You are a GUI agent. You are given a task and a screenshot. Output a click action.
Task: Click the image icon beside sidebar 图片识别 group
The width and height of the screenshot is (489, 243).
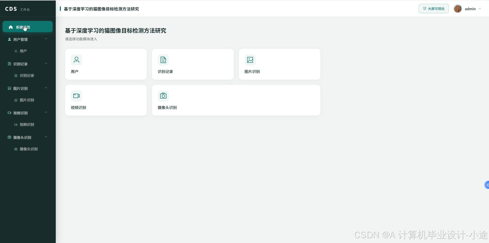coord(9,88)
